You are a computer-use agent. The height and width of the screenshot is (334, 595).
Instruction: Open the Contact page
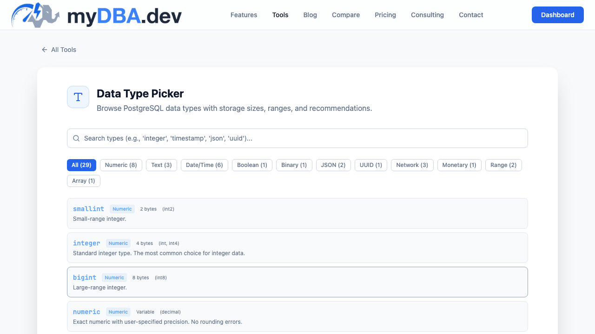[471, 15]
